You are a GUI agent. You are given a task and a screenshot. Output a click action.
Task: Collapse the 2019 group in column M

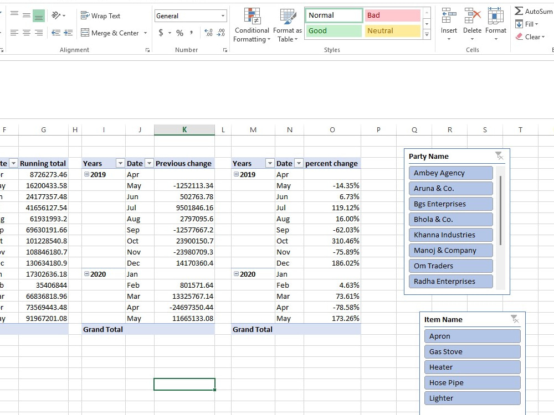click(x=236, y=174)
